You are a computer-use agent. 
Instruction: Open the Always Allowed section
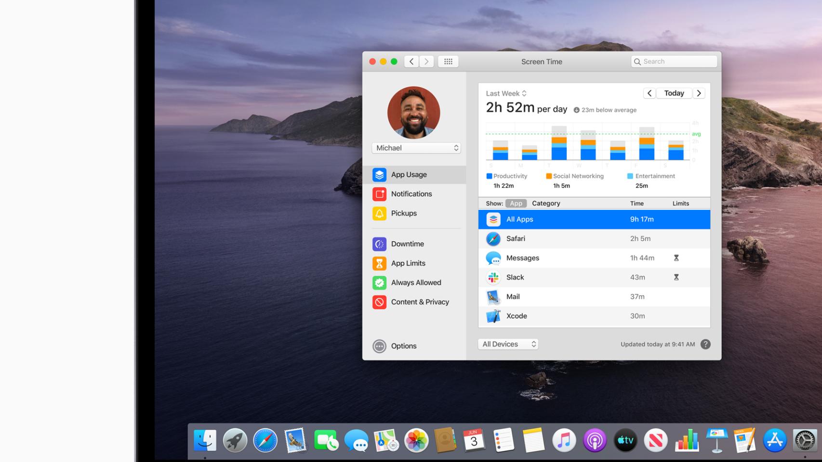pyautogui.click(x=415, y=282)
